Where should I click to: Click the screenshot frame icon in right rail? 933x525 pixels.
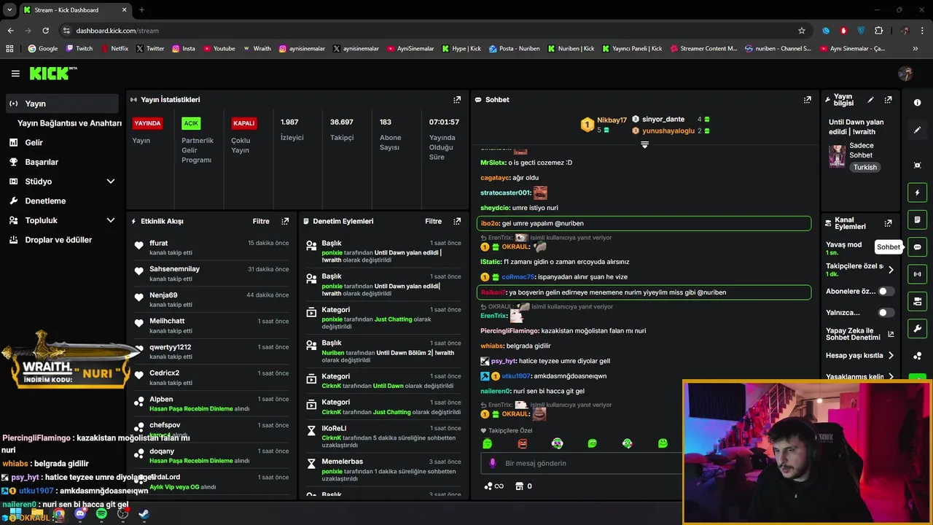[917, 166]
